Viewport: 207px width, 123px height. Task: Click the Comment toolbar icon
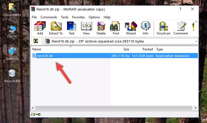coord(181,28)
